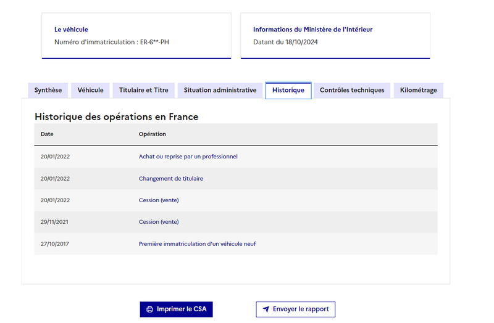Click the paper plane icon on Envoyer le rapport
Image resolution: width=494 pixels, height=323 pixels.
266,309
